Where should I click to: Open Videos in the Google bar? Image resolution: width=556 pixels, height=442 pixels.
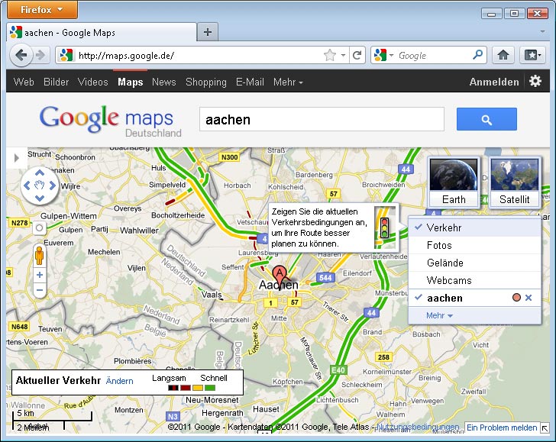click(x=93, y=82)
